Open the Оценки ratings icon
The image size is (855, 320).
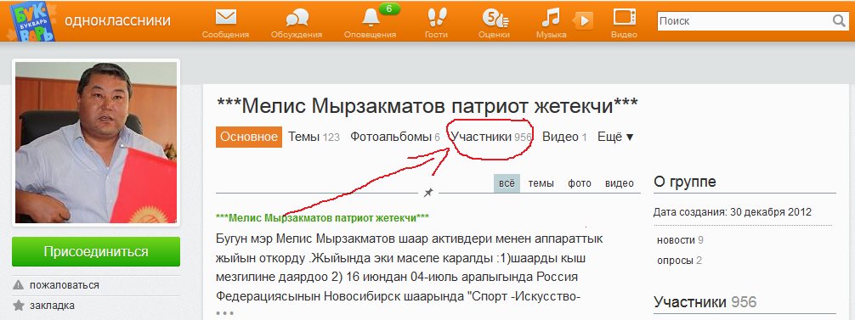coord(495,18)
